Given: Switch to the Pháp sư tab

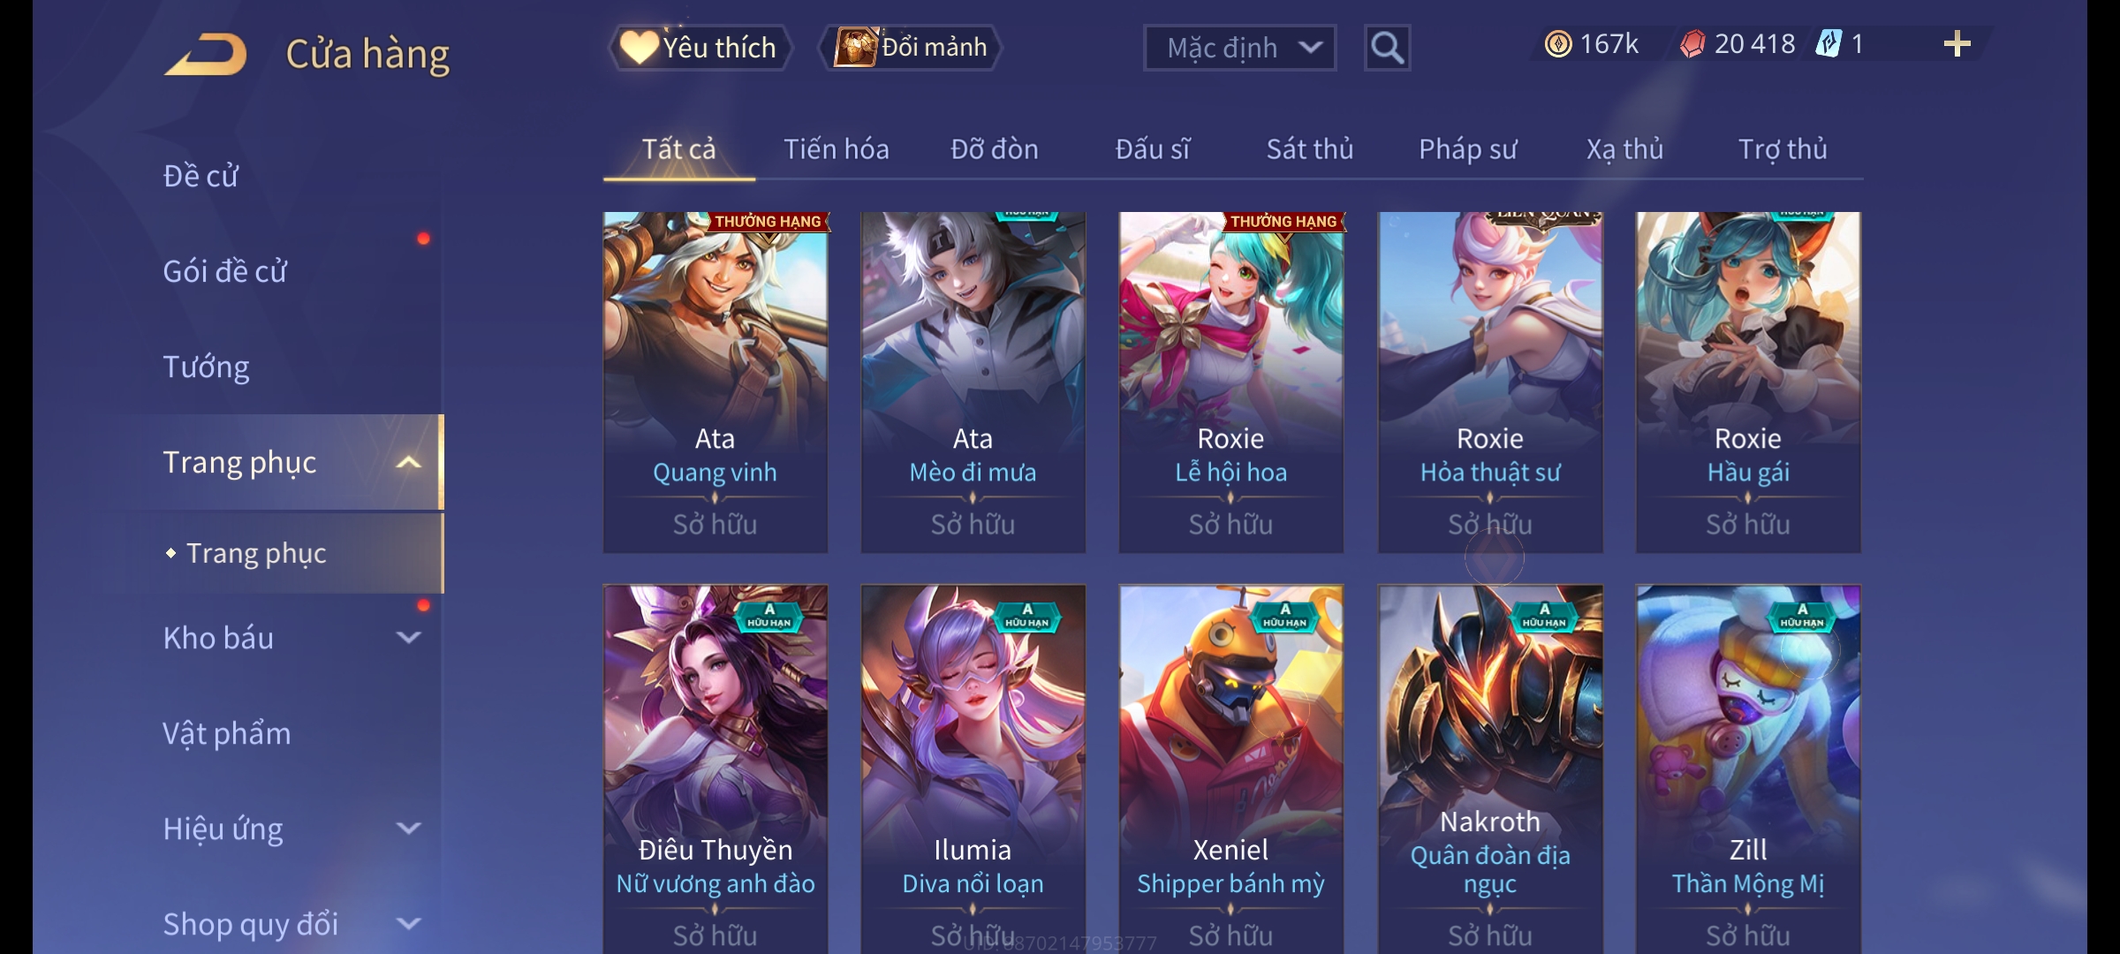Looking at the screenshot, I should pyautogui.click(x=1467, y=149).
